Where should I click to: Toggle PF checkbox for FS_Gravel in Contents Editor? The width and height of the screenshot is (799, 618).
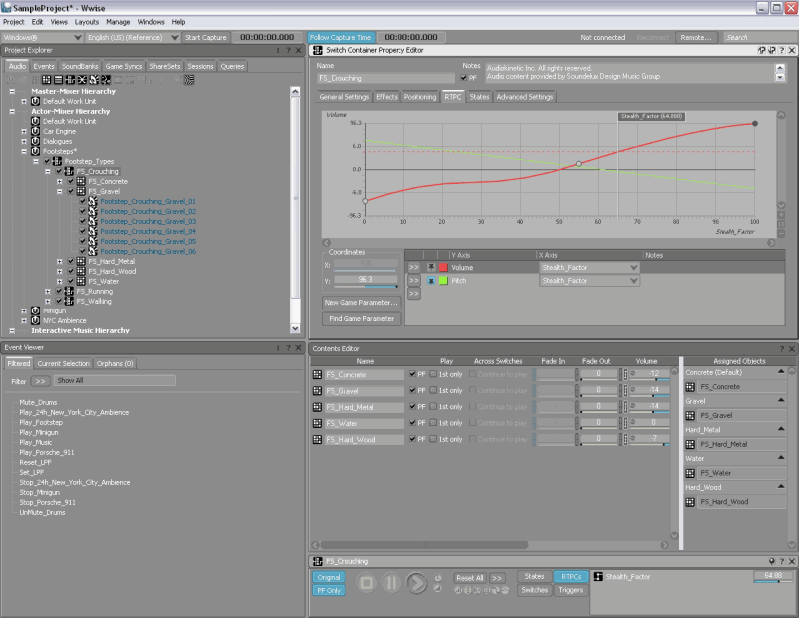coord(412,390)
